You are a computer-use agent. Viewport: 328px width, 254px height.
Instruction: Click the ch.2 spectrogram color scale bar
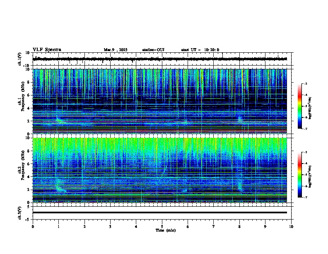point(299,175)
